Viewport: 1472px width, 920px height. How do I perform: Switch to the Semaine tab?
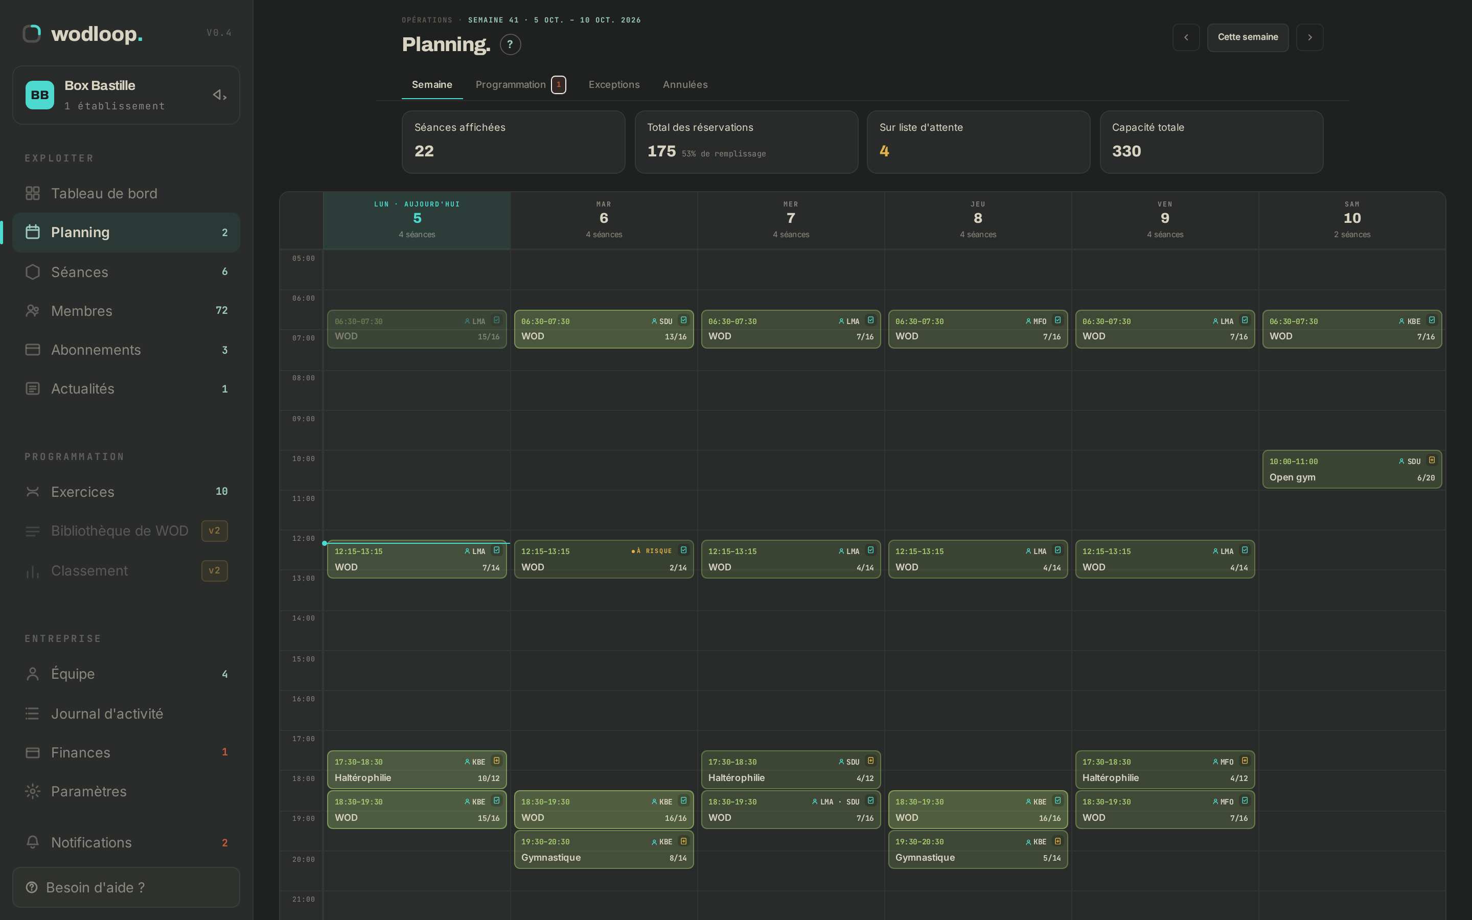[x=432, y=84]
